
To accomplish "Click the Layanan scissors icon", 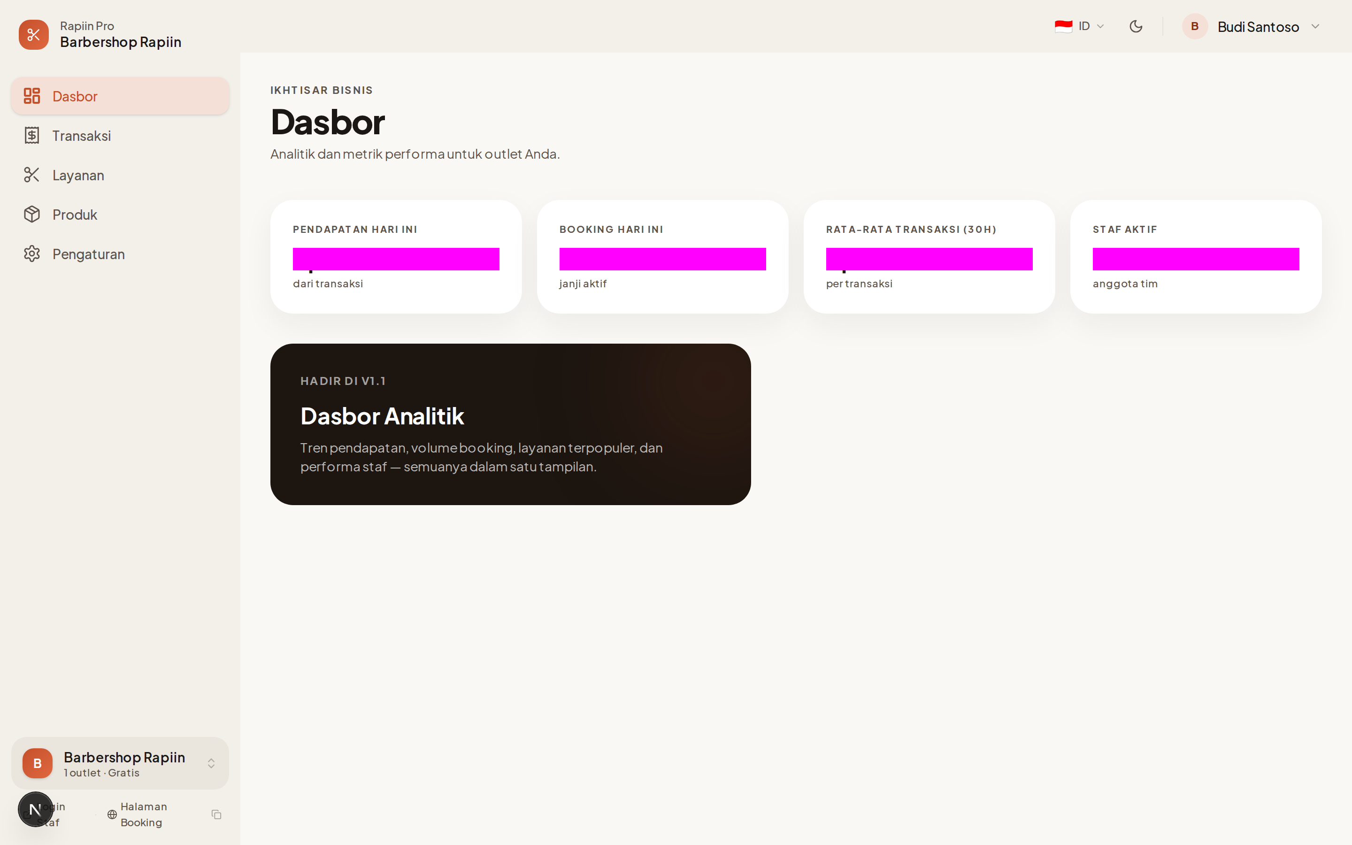I will (32, 175).
